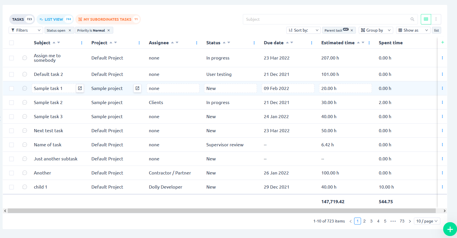Switch to the List View tab

(55, 19)
